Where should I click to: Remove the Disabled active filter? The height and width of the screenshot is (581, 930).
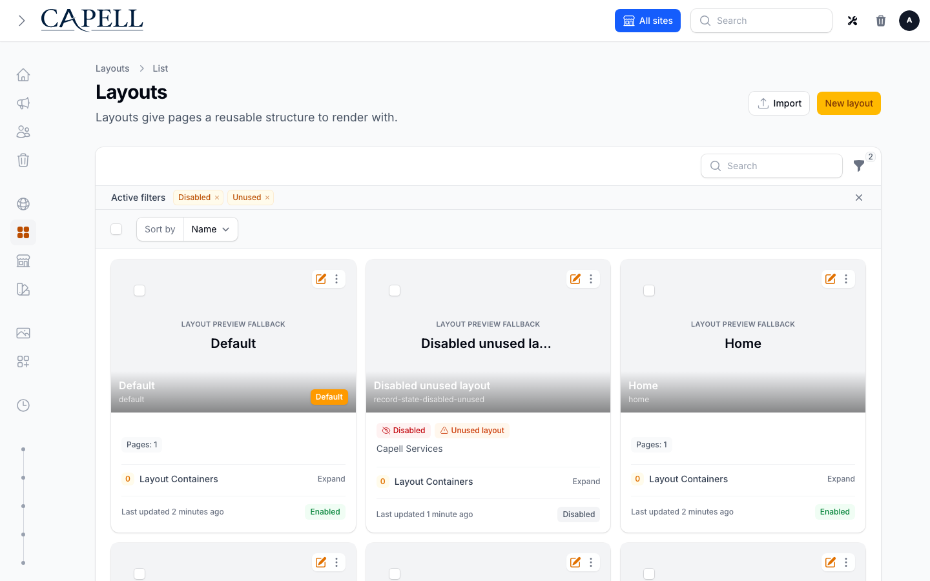217,198
